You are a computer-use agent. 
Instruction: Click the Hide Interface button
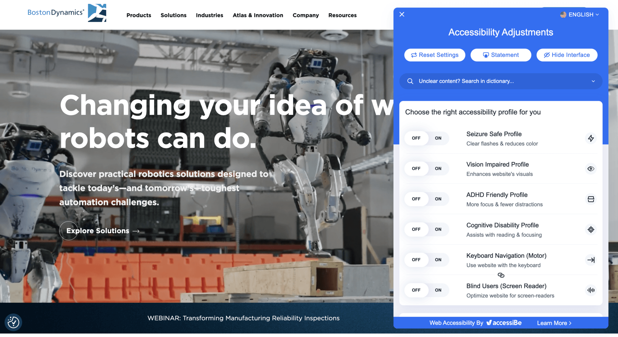(567, 55)
